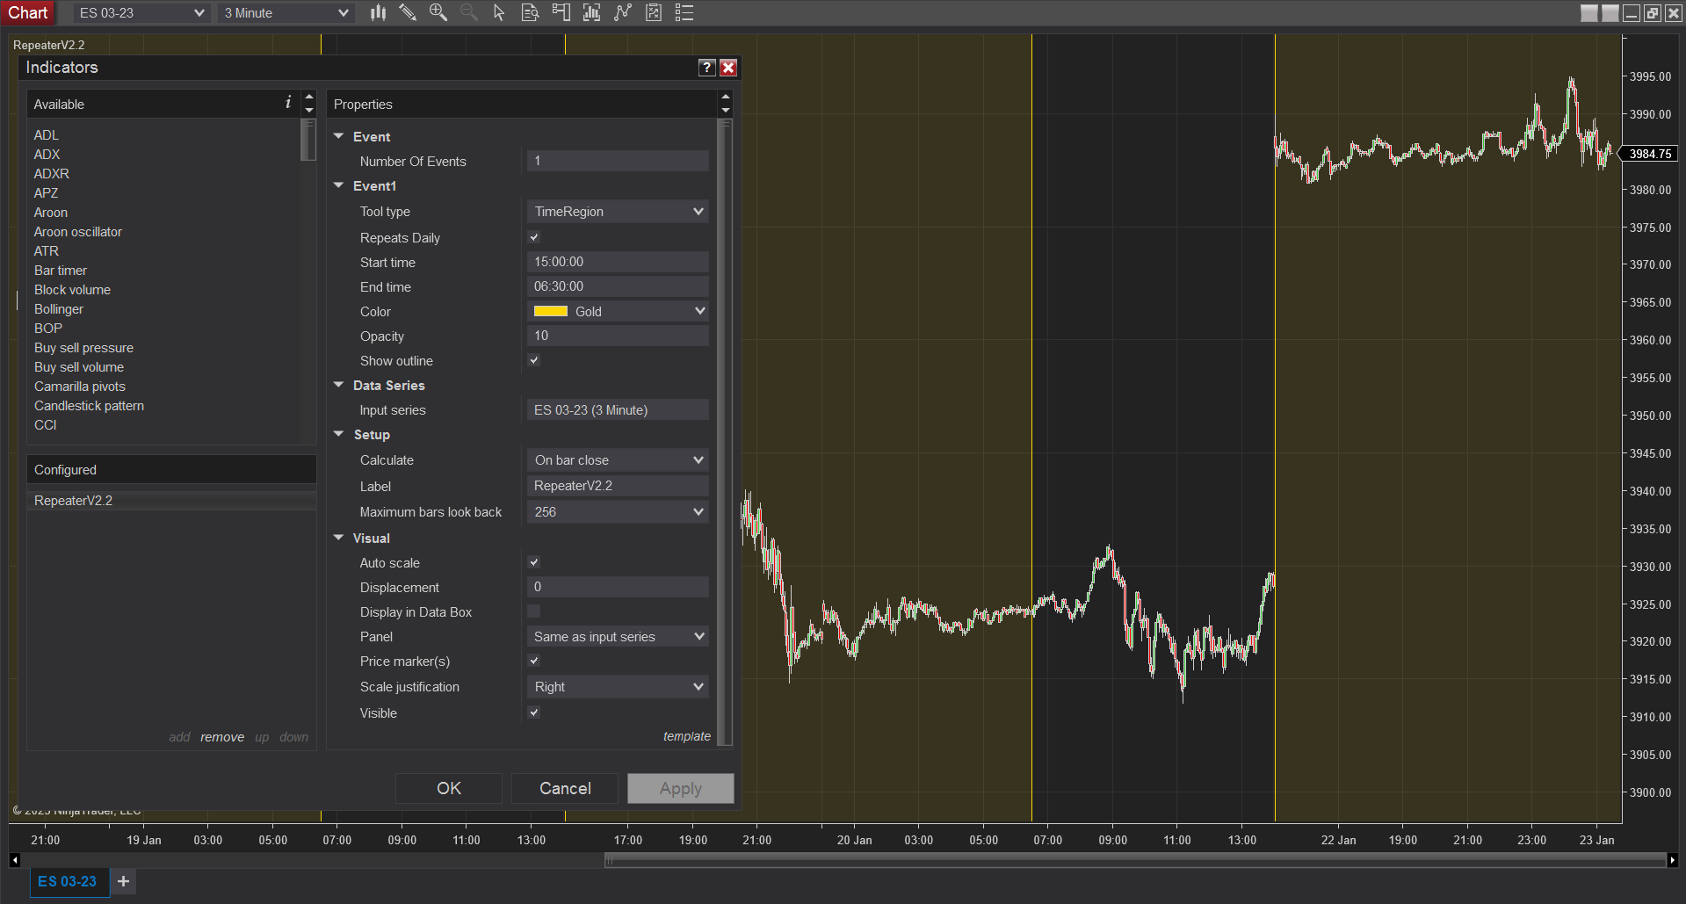This screenshot has width=1686, height=904.
Task: Select ADX in the Available list
Action: [47, 155]
